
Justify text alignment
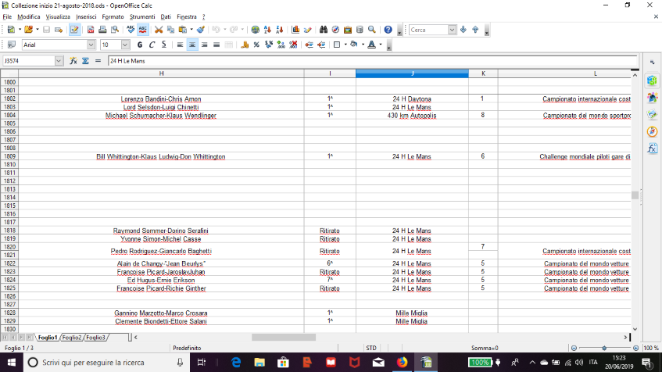[x=216, y=45]
